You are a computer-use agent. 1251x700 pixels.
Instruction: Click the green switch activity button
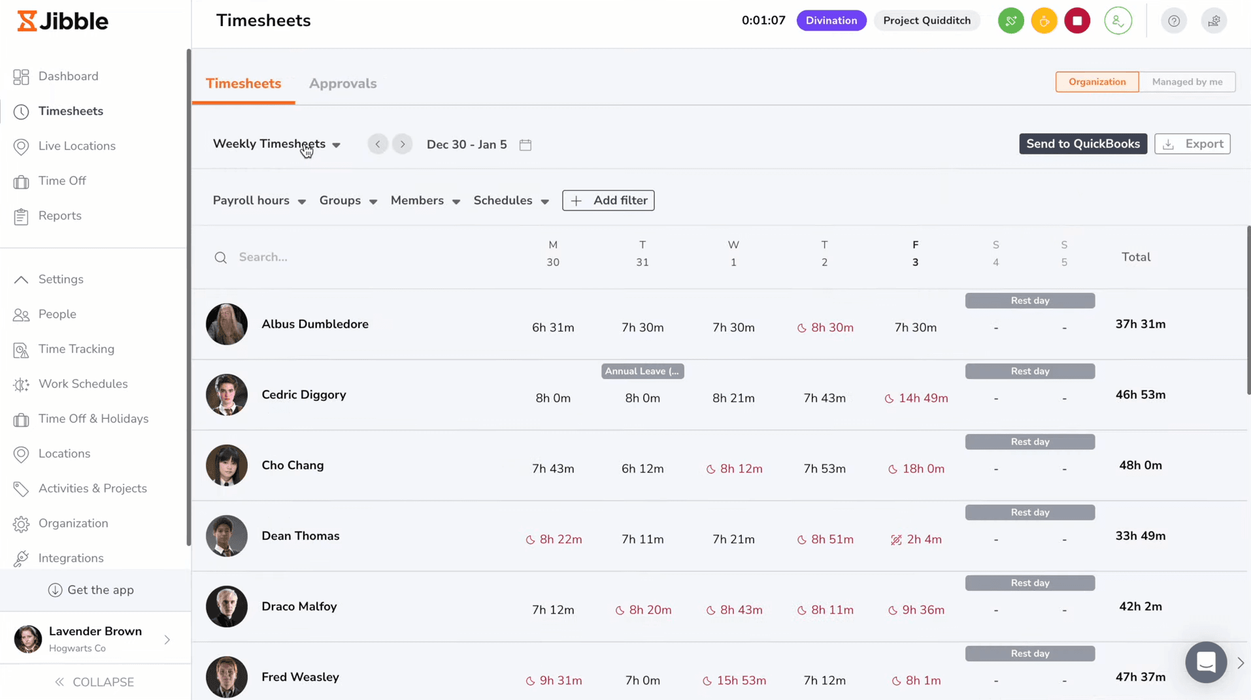pos(1010,21)
